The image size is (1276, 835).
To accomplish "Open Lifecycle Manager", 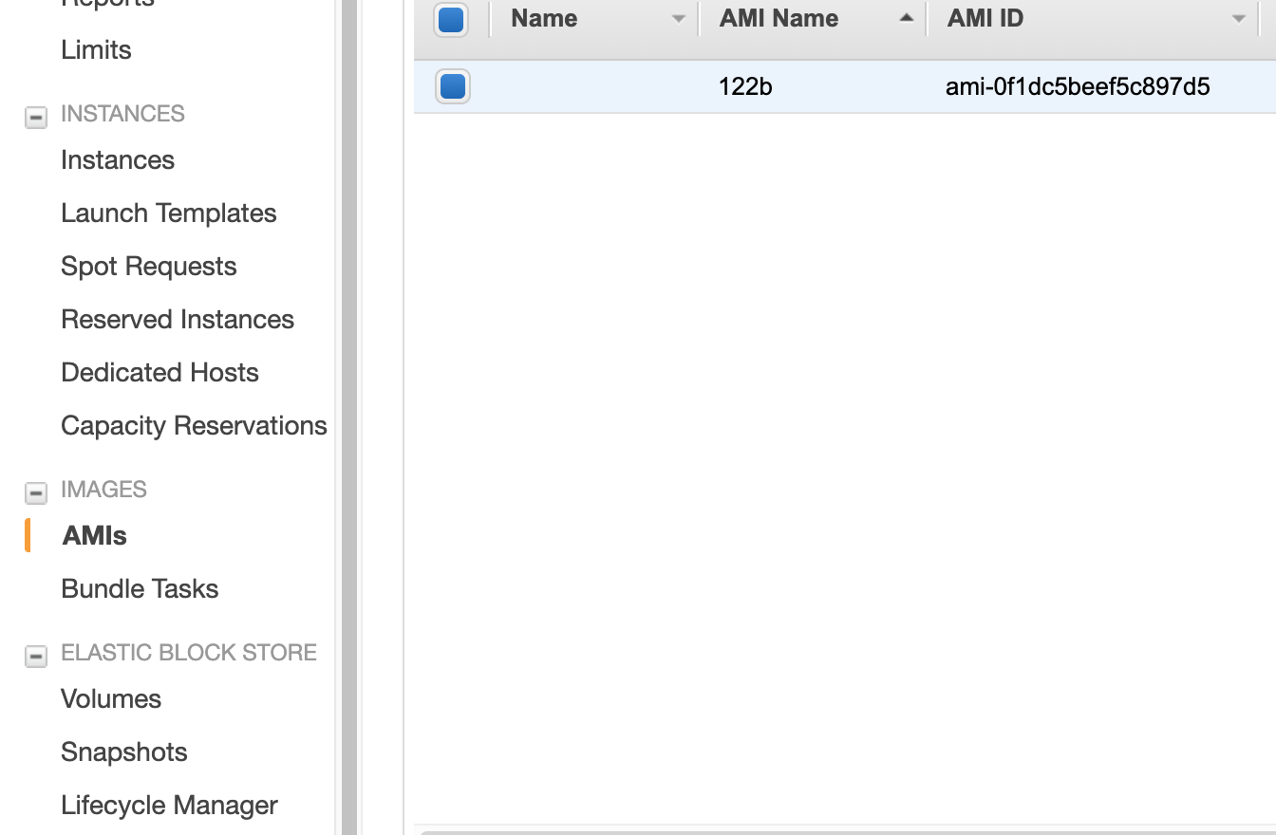I will pyautogui.click(x=169, y=805).
